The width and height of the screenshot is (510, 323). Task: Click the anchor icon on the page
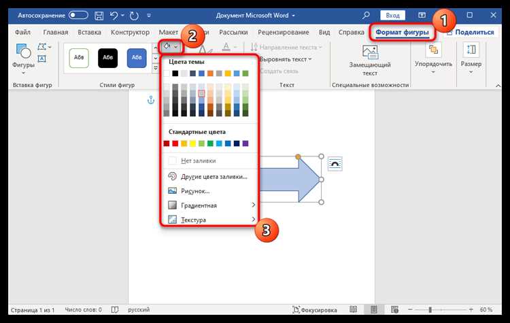click(x=150, y=100)
